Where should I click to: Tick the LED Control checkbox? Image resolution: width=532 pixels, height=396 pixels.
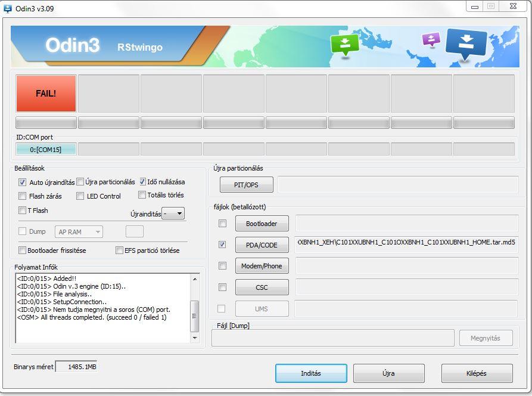click(80, 196)
